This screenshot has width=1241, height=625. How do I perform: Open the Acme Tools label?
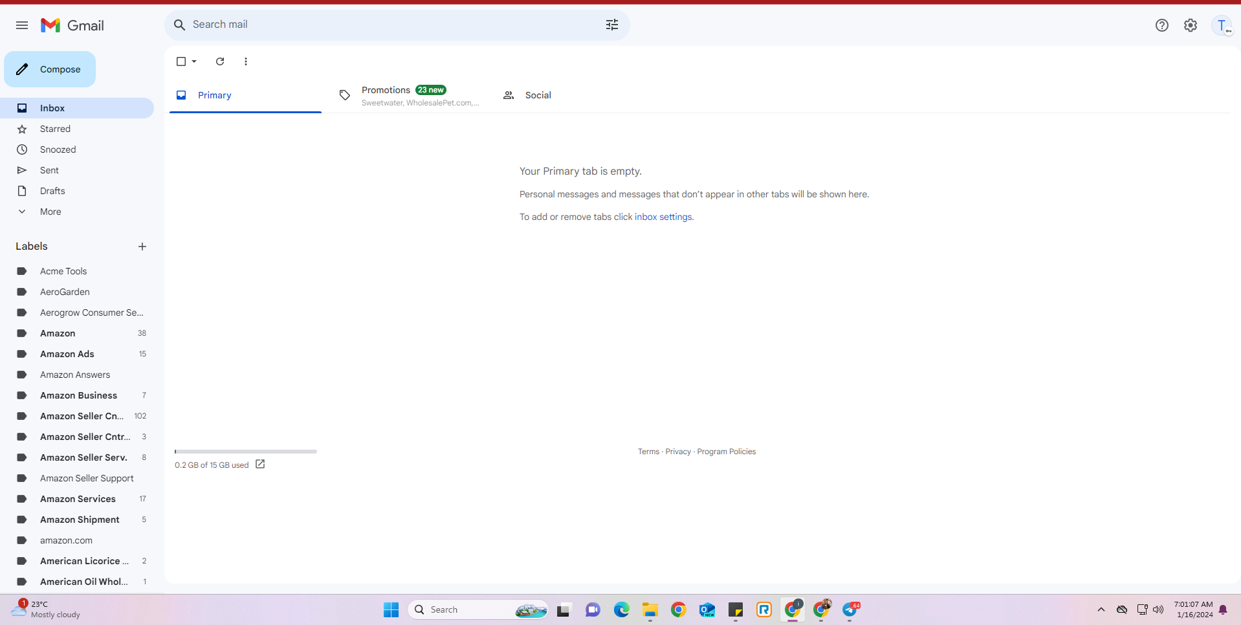tap(77, 271)
